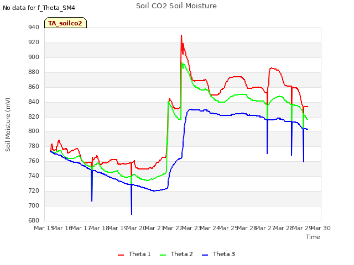This screenshot has width=354, height=265.
Task: Click the Theta 3 downward spike near 706 mV
Action: tap(92, 201)
